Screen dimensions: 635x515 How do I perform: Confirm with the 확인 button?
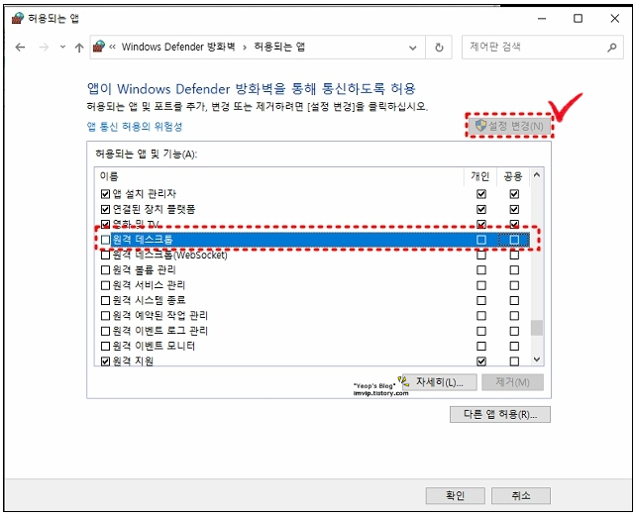coord(455,495)
